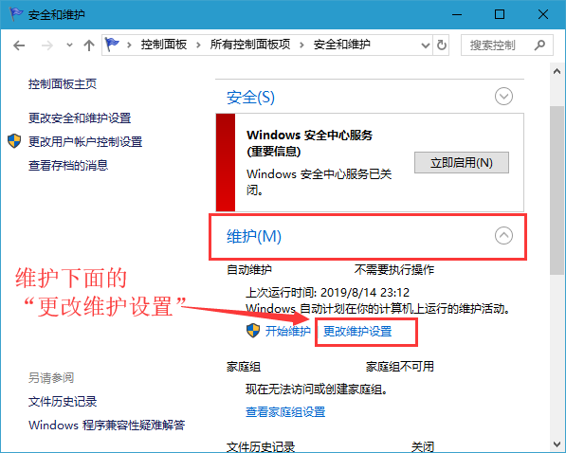This screenshot has height=453, width=566.
Task: Click scrollbar up arrow
Action: [557, 71]
